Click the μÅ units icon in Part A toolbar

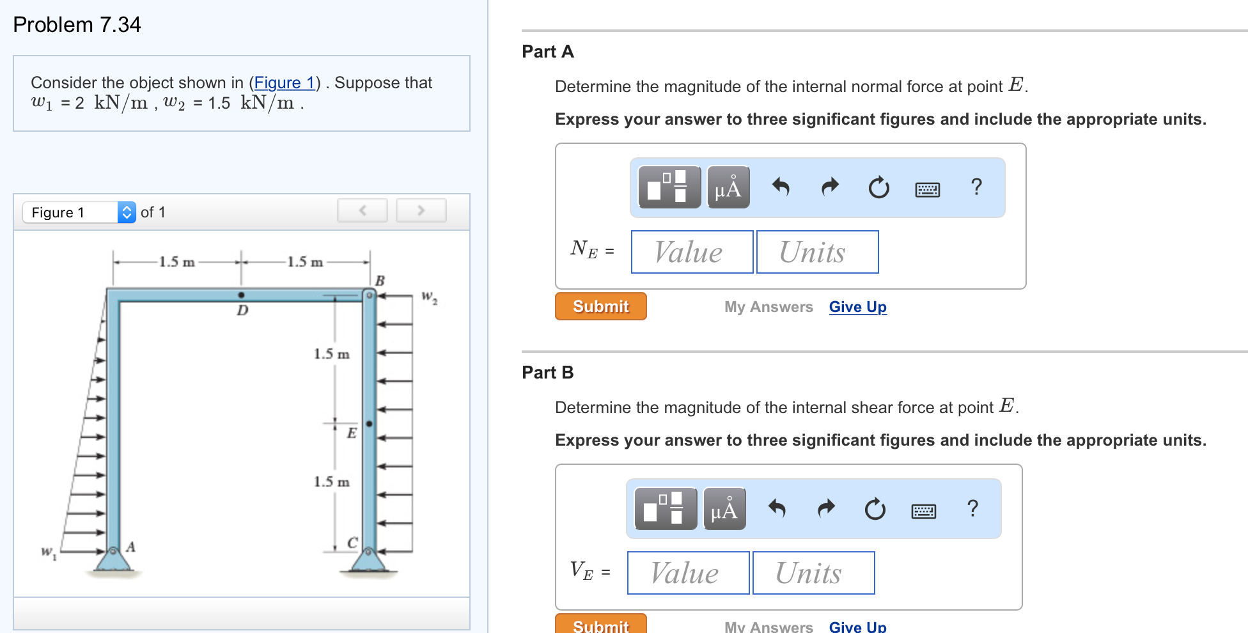(x=728, y=187)
